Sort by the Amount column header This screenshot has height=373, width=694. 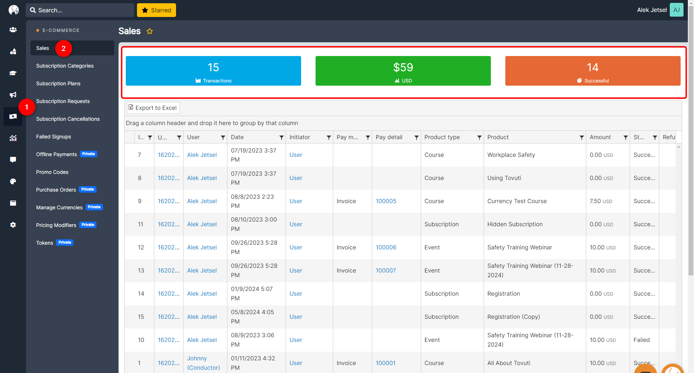600,137
